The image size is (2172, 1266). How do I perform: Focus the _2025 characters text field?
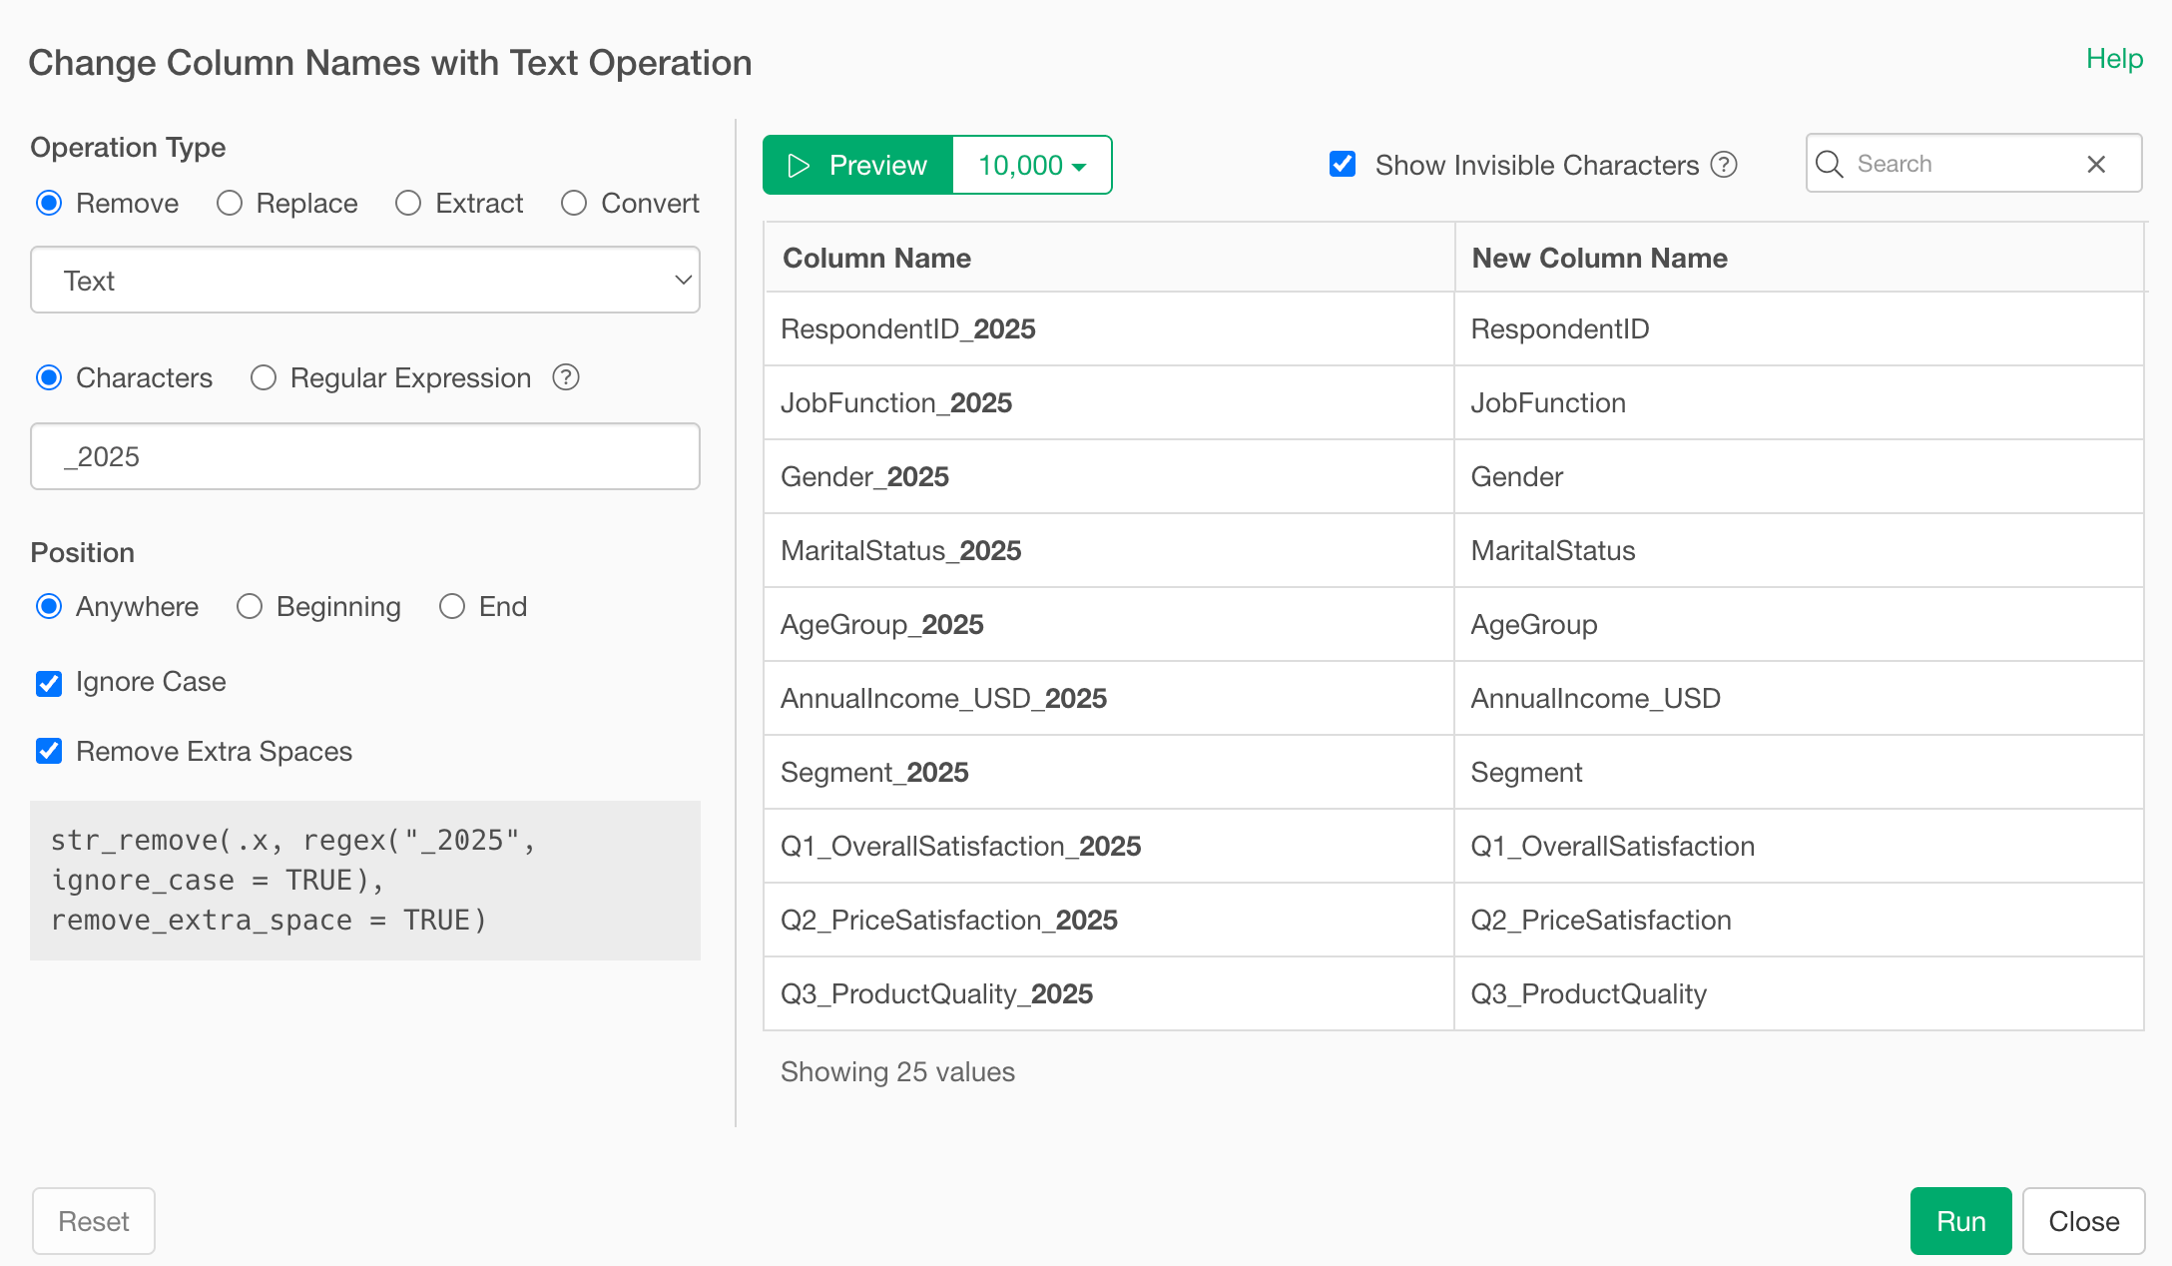pyautogui.click(x=365, y=456)
